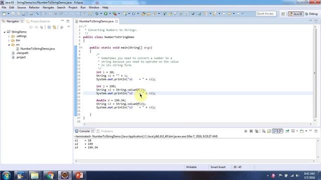Click Terminate stop icon in Console toolbar
Viewport: 321px width, 180px height.
pyautogui.click(x=246, y=131)
